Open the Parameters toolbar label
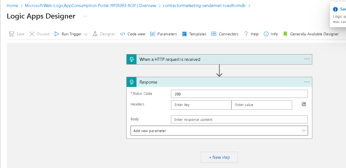The width and height of the screenshot is (346, 168). [167, 34]
